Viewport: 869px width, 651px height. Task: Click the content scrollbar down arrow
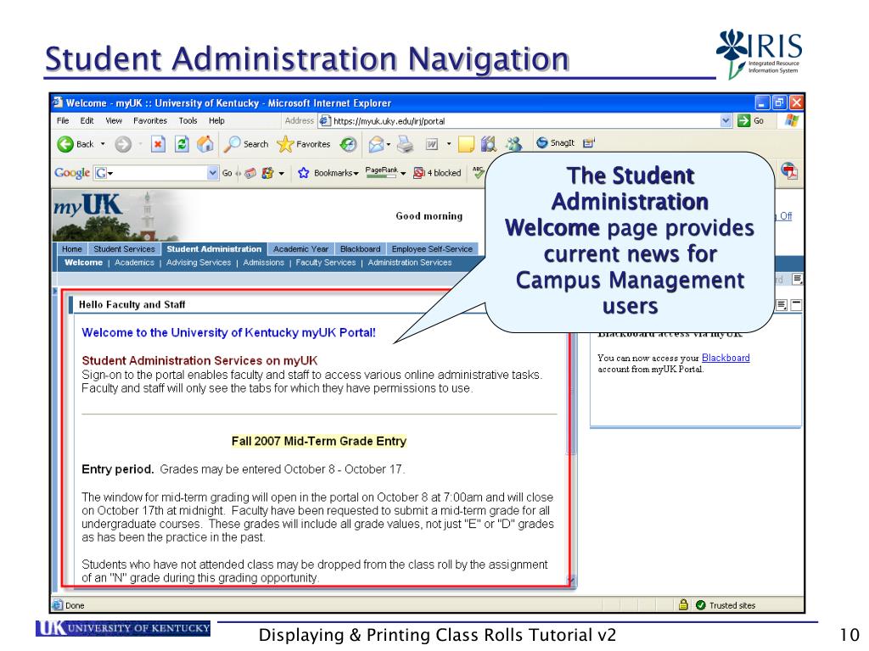[571, 580]
